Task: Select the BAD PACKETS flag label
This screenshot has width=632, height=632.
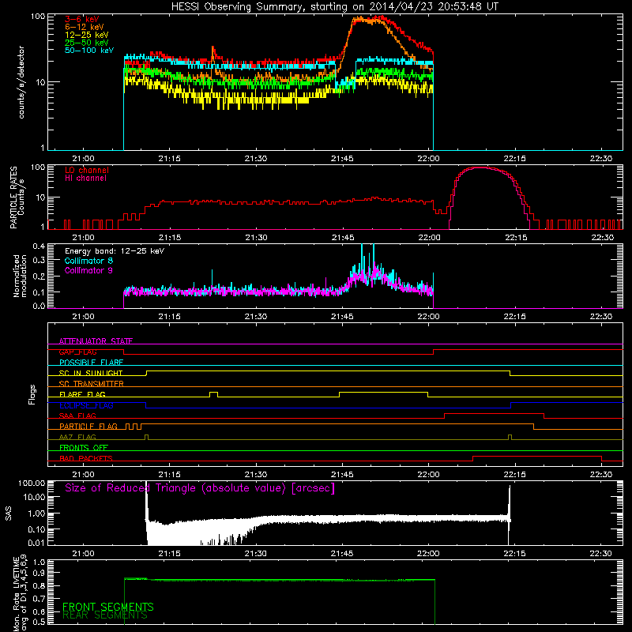Action: coord(86,458)
